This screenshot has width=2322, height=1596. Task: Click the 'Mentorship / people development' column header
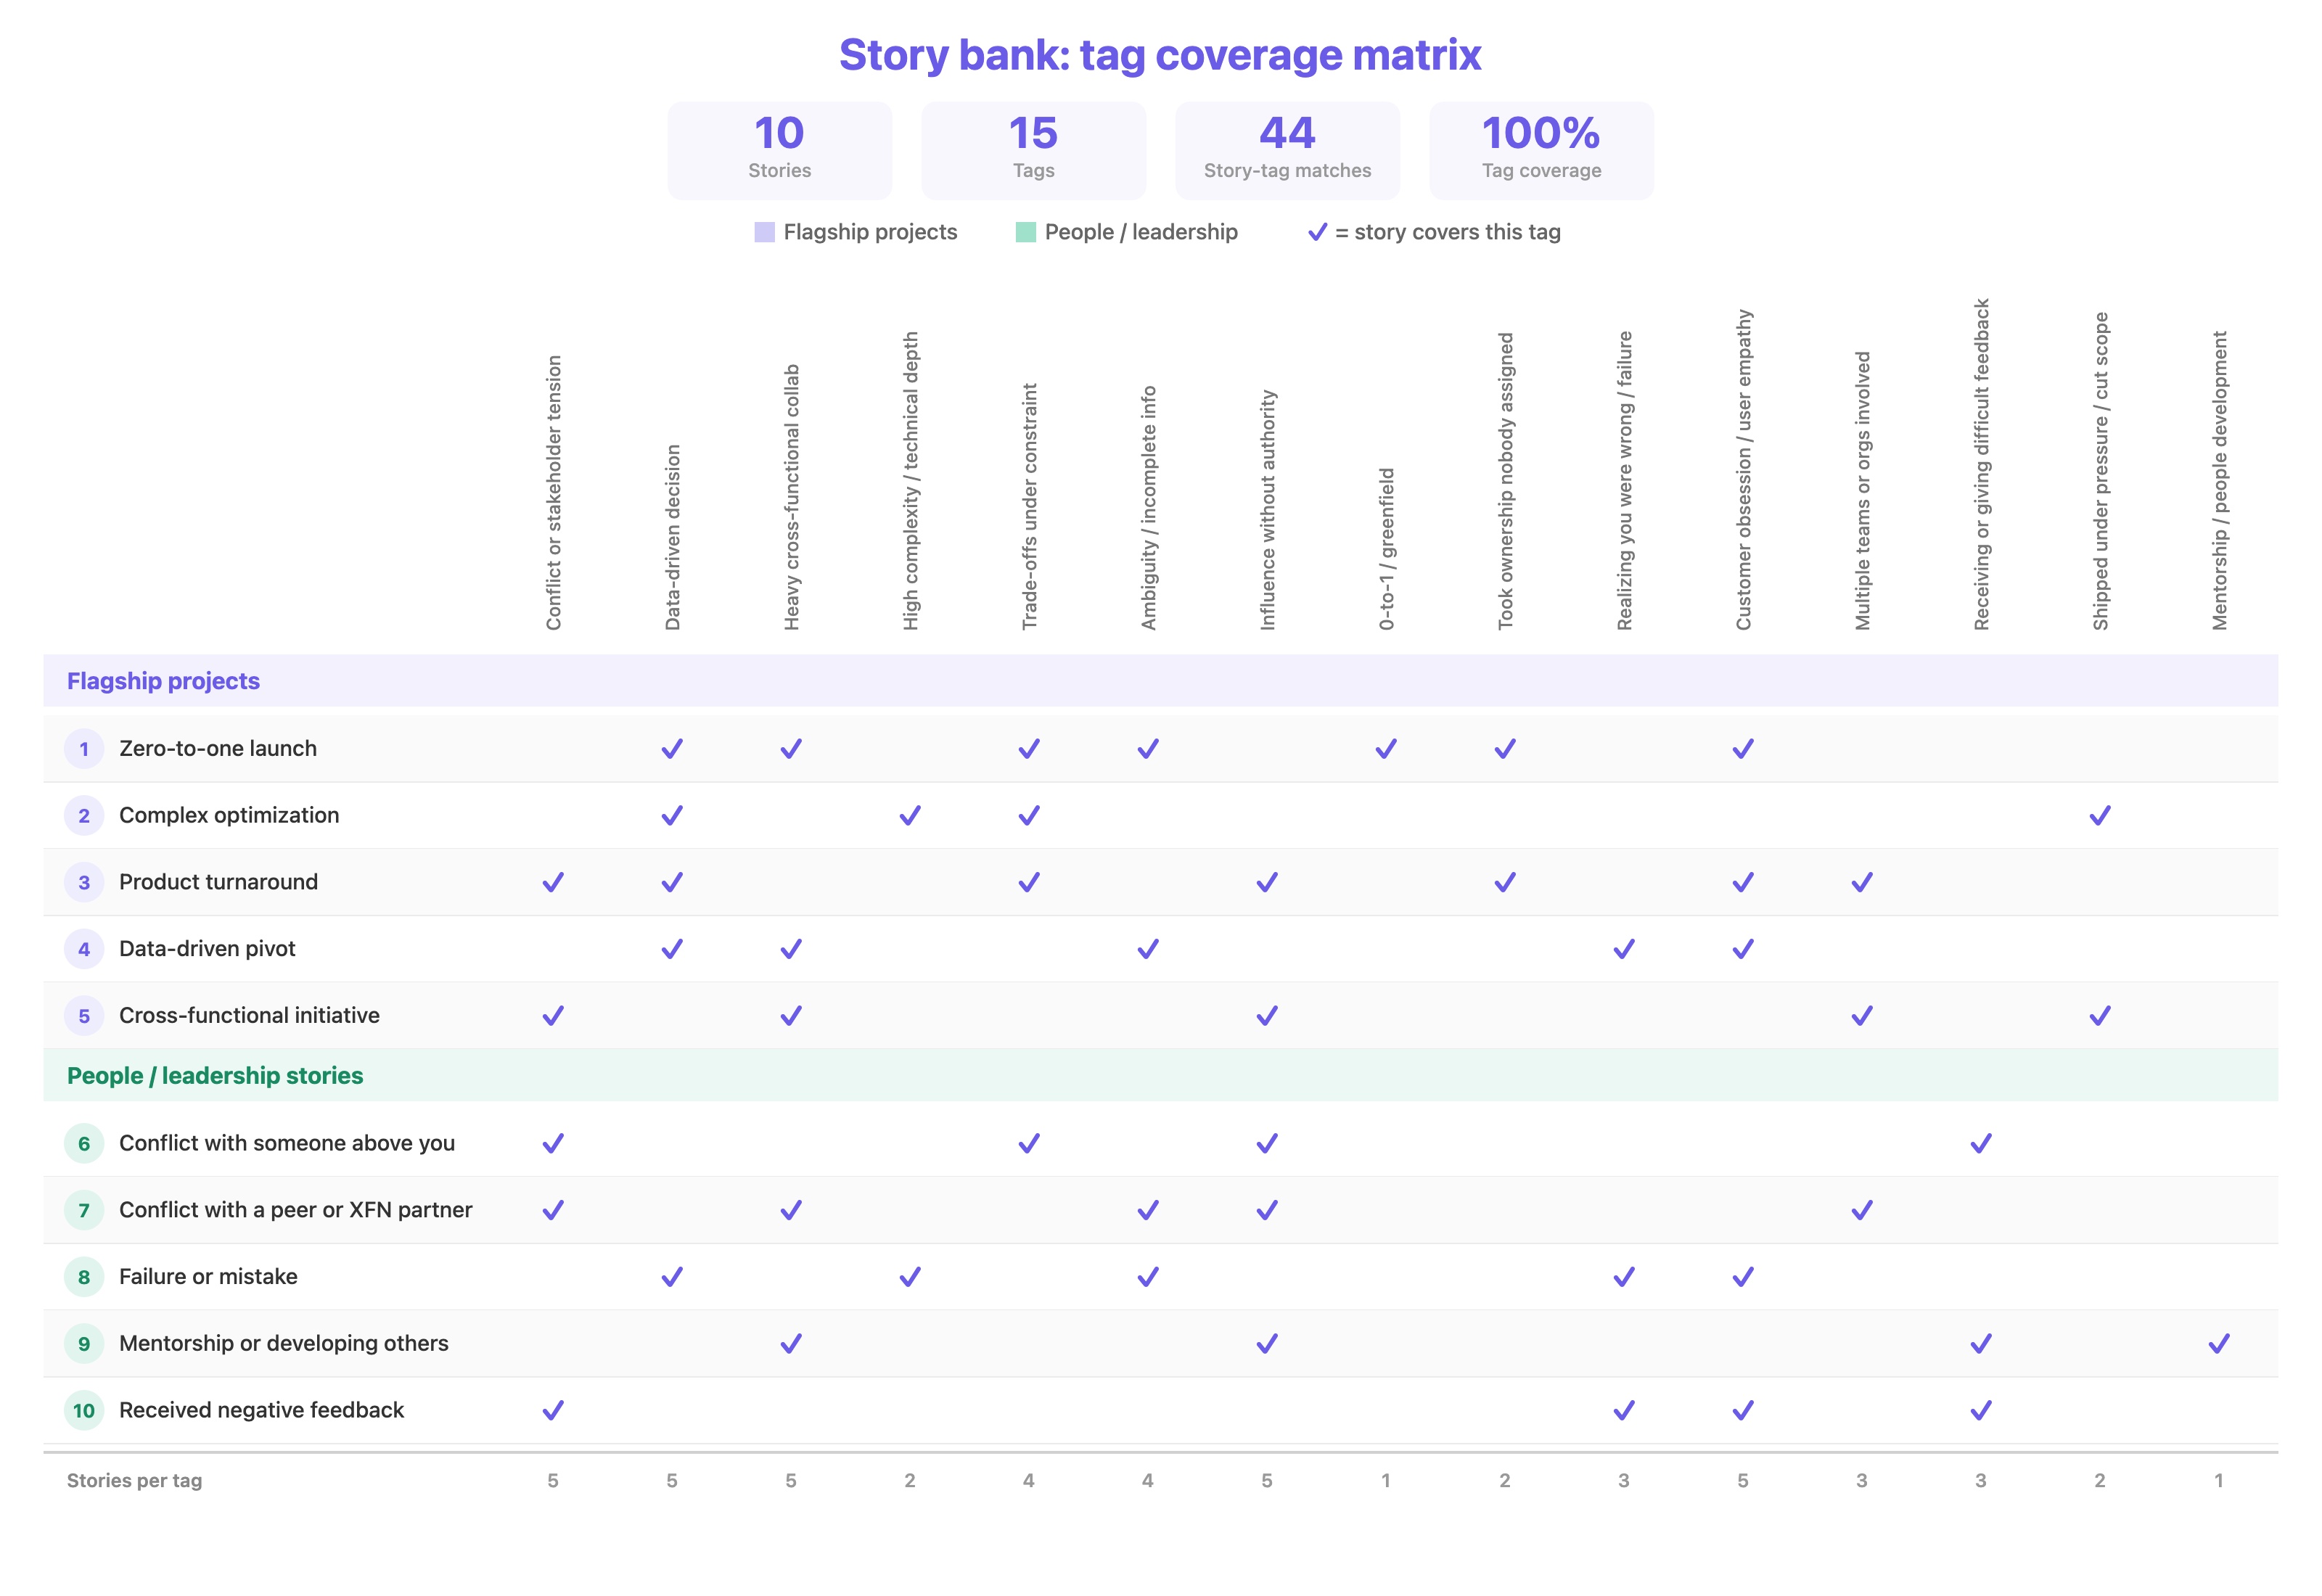pos(2219,481)
